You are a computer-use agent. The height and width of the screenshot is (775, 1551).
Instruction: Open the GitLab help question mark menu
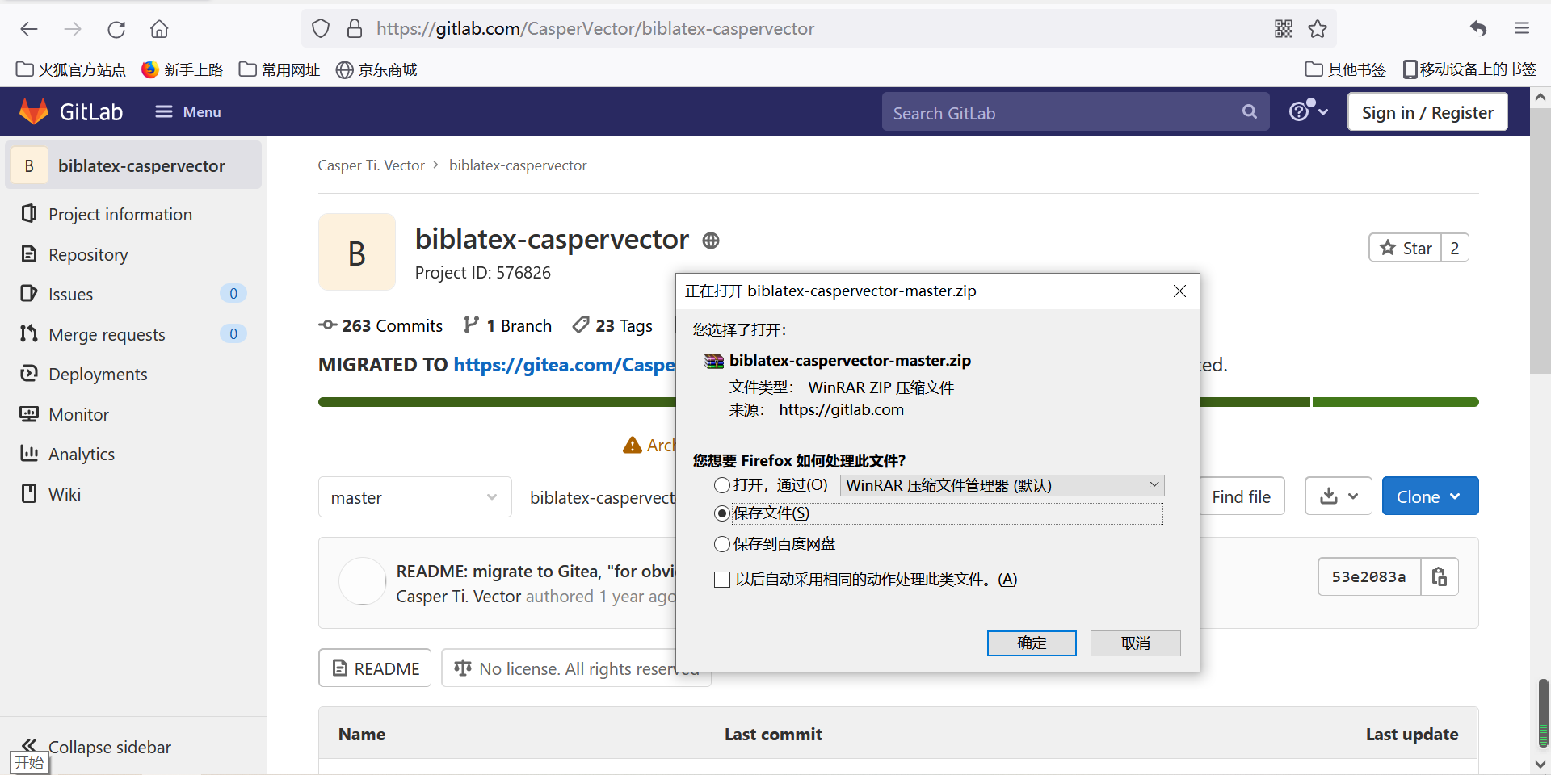tap(1308, 111)
